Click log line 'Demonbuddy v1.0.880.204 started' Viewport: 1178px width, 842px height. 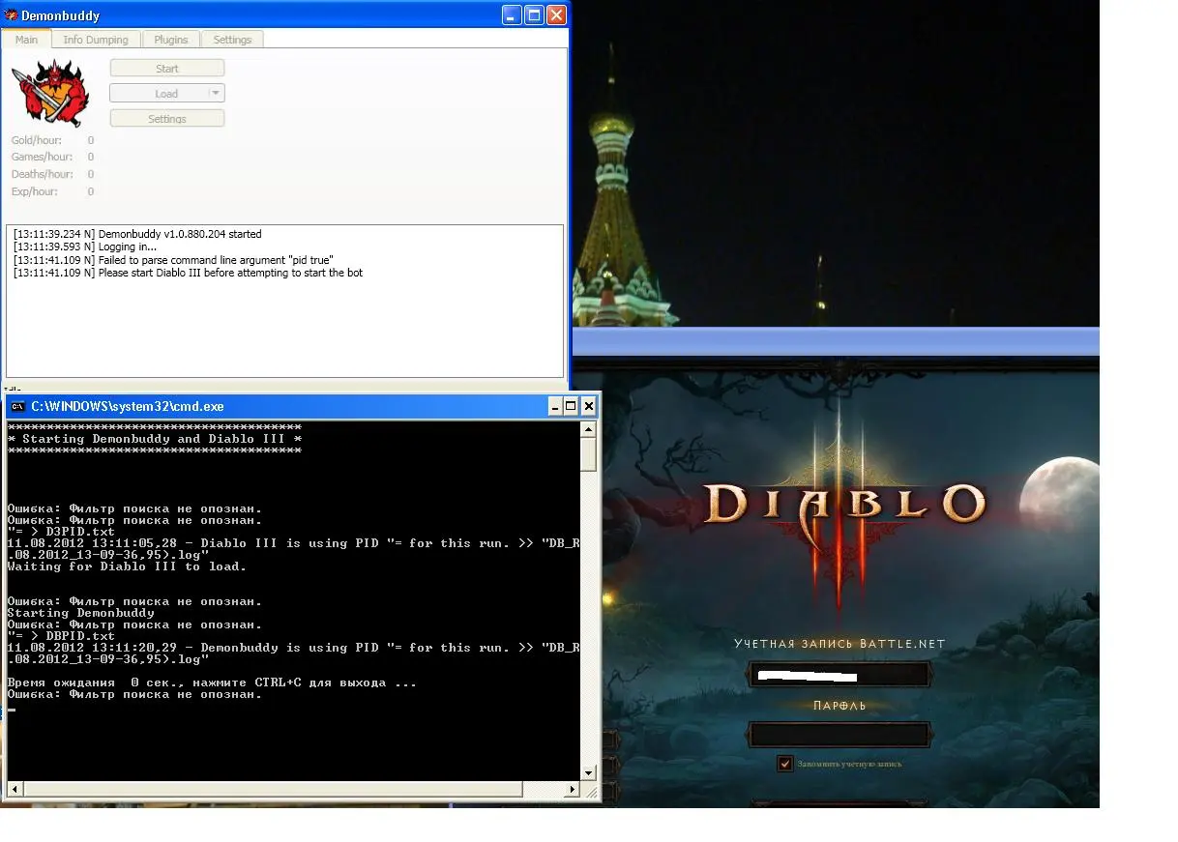(137, 234)
